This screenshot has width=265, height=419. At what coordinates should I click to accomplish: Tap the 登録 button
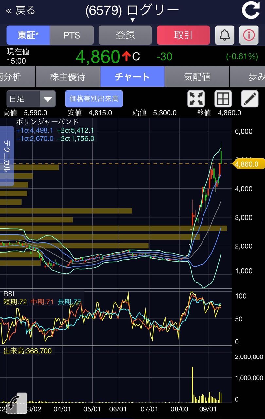coord(125,35)
